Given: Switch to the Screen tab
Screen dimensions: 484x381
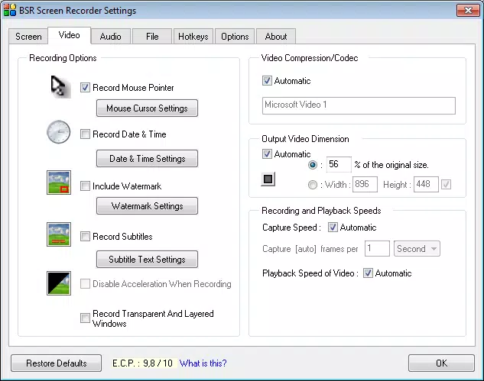Looking at the screenshot, I should pyautogui.click(x=28, y=37).
